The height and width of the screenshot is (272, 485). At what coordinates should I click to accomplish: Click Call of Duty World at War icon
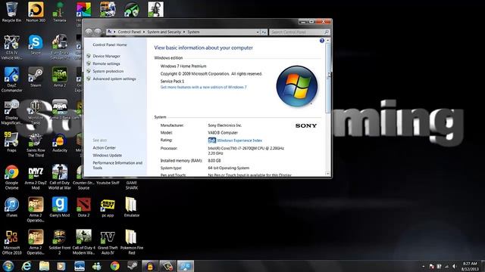pyautogui.click(x=59, y=177)
